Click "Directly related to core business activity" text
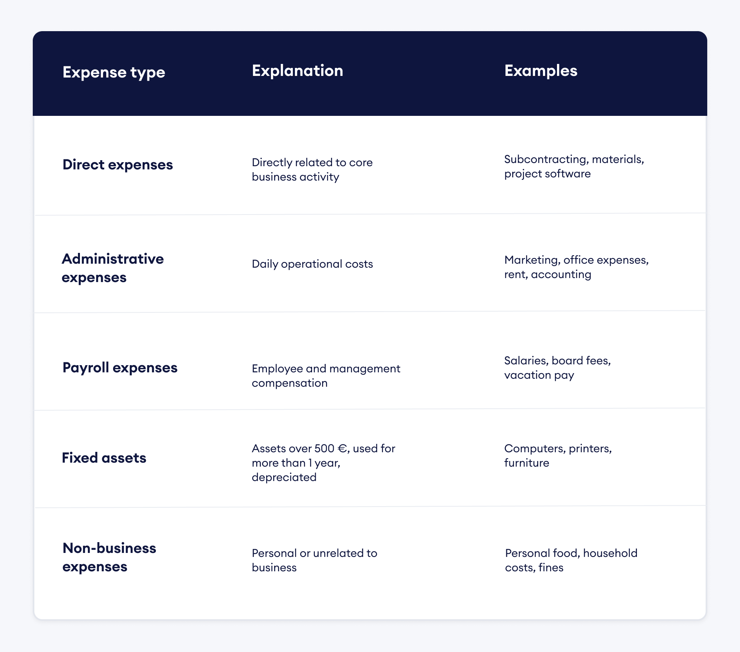 tap(312, 170)
